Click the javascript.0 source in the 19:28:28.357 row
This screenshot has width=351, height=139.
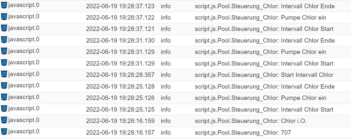click(x=24, y=74)
